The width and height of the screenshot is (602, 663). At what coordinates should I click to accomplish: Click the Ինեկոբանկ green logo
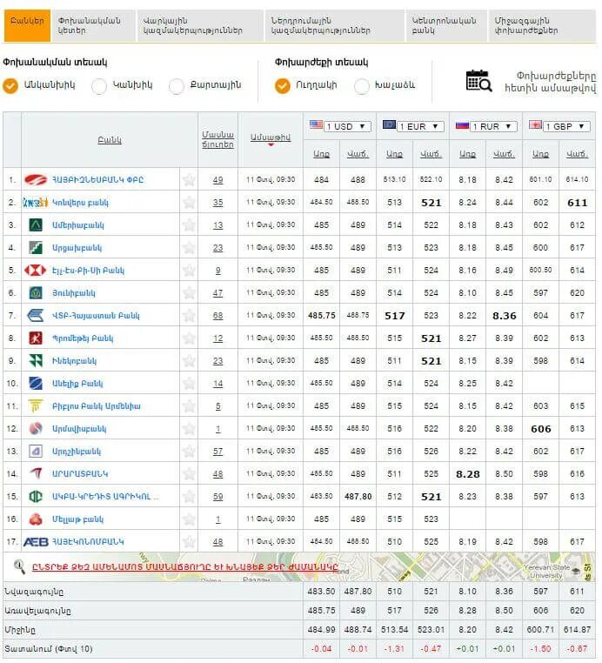point(36,361)
